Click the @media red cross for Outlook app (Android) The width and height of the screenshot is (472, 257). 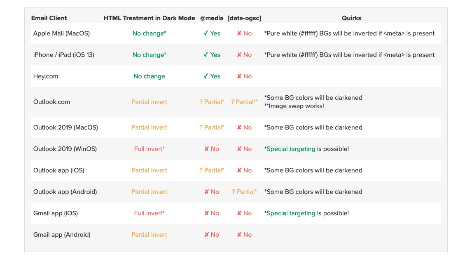(x=207, y=192)
